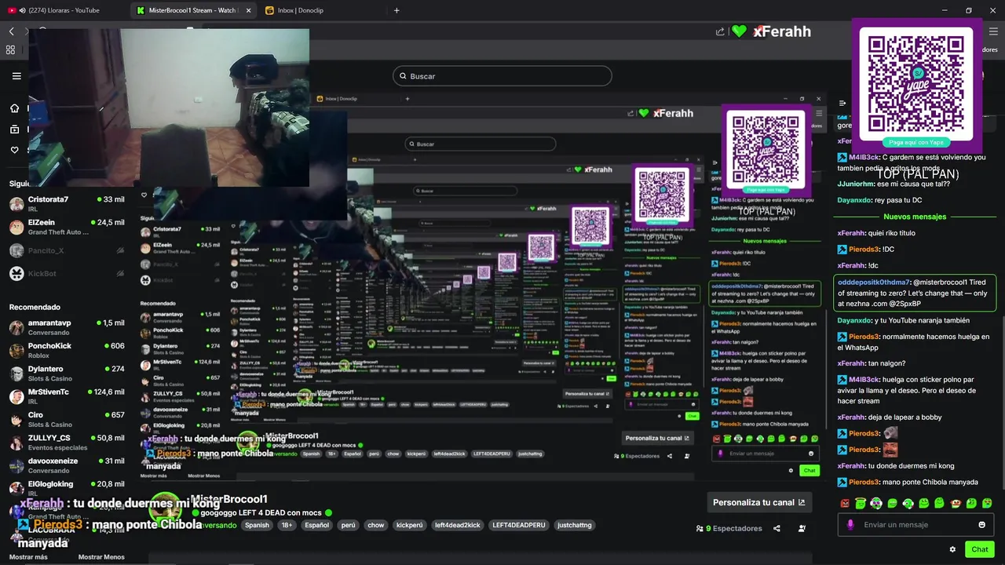
Task: Click the user icon right of share
Action: coord(802,528)
